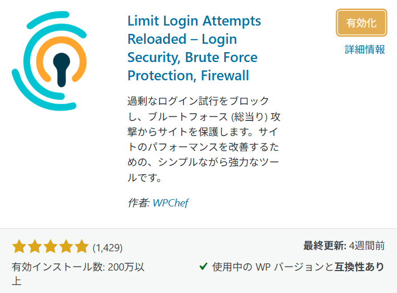Open the 詳細情報 details link
Image resolution: width=397 pixels, height=293 pixels.
tap(365, 50)
